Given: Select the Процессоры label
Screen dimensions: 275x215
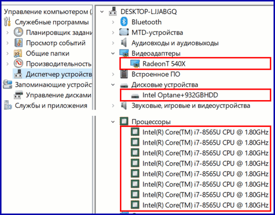Looking at the screenshot, I should [x=151, y=122].
